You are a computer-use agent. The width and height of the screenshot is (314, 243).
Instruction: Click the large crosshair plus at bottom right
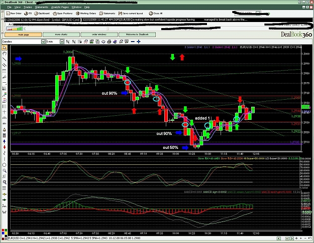tap(296, 238)
